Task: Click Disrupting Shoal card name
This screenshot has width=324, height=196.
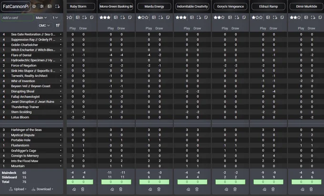Action: pos(23,91)
